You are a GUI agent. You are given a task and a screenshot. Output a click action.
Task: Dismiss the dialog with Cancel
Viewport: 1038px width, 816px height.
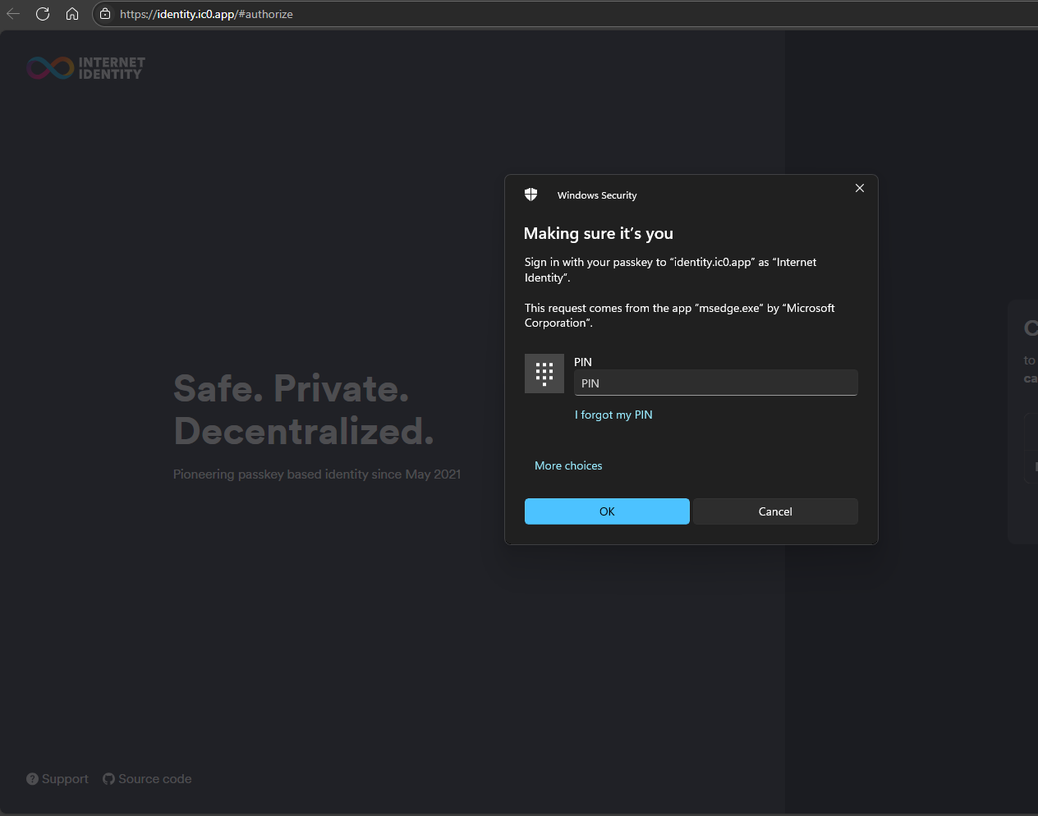(x=775, y=511)
